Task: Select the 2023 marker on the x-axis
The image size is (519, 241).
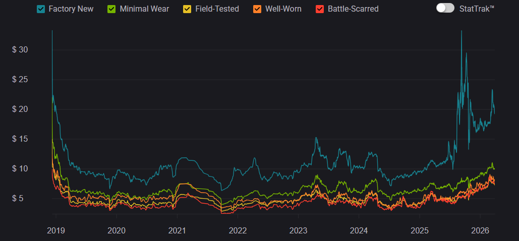Action: click(x=298, y=230)
